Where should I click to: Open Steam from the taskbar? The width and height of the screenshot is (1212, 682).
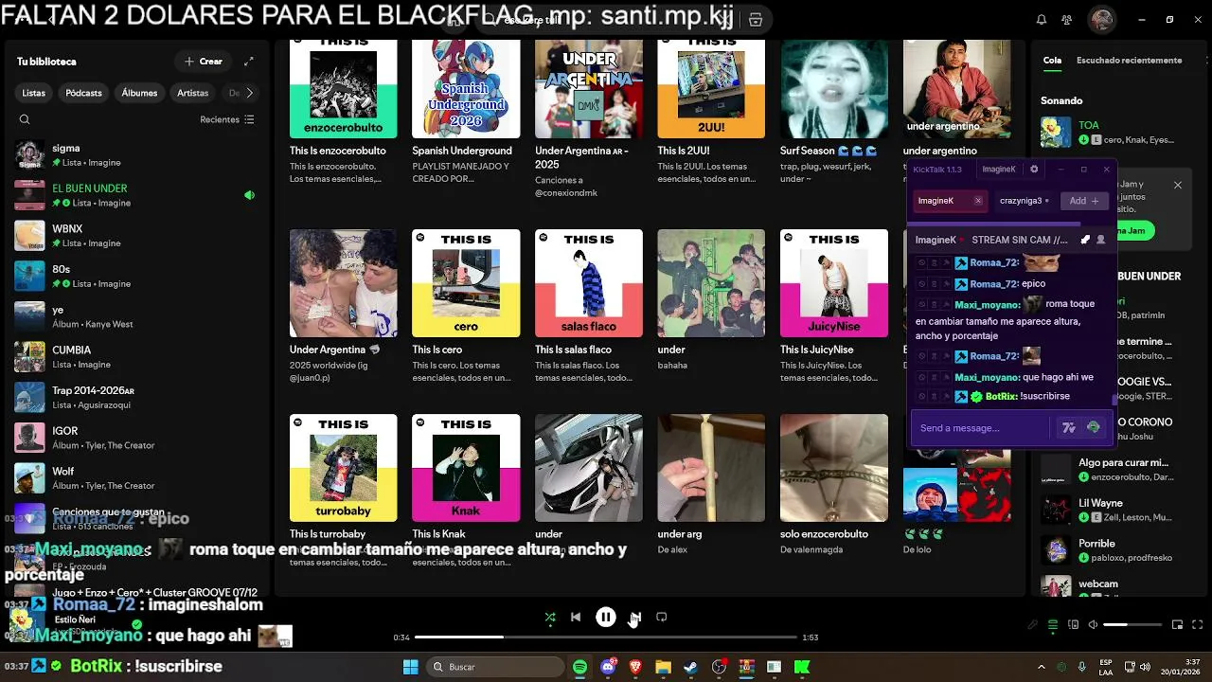click(x=690, y=667)
